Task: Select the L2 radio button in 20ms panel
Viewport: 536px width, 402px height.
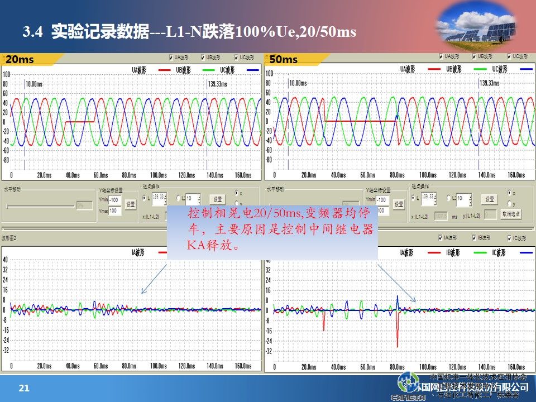Action: pos(178,198)
